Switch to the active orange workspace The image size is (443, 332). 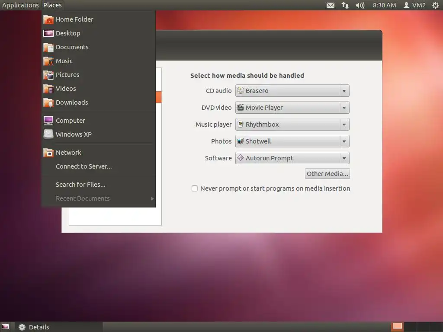397,327
